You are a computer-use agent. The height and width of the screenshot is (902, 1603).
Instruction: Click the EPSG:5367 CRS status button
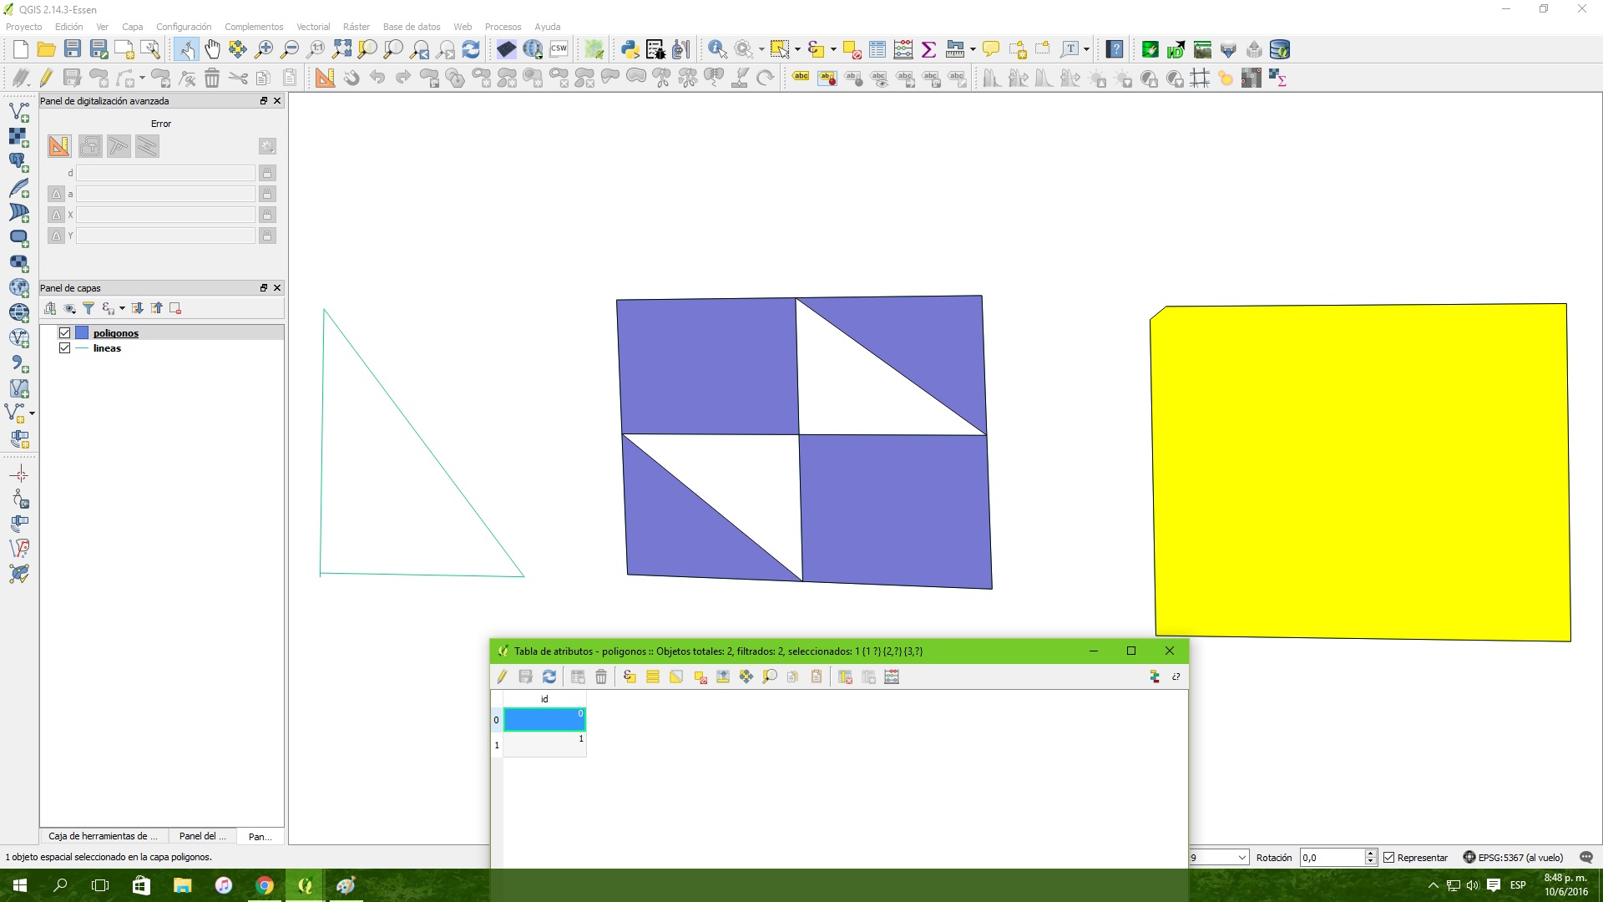click(x=1514, y=858)
